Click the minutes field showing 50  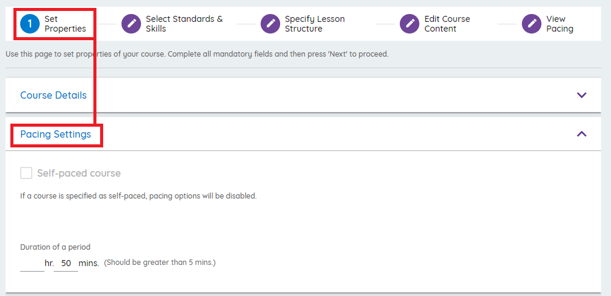(x=66, y=264)
